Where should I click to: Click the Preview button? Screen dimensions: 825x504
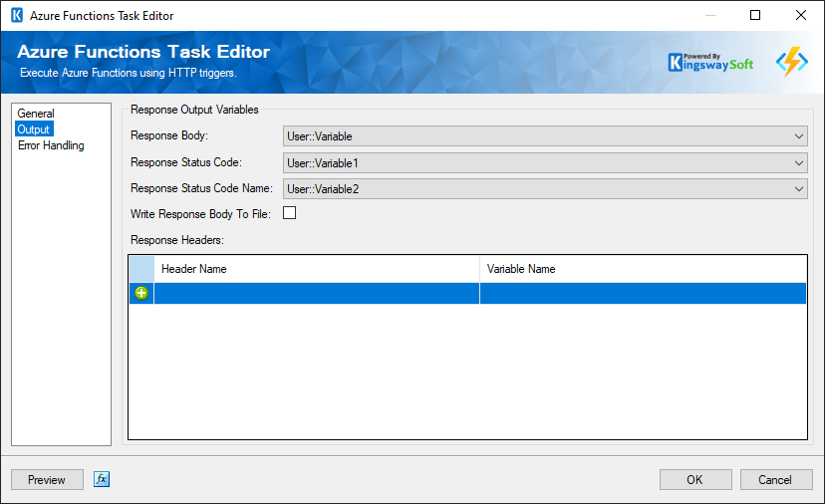[x=47, y=480]
